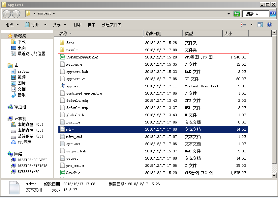The image size is (278, 198).
Task: Select the data folder icon
Action: pos(62,43)
